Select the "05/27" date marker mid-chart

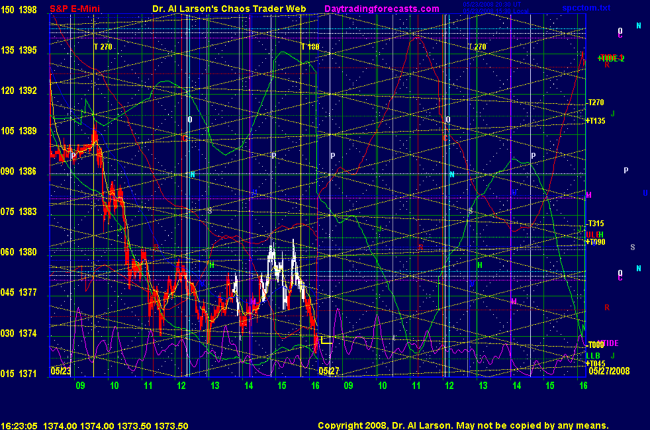tap(329, 370)
